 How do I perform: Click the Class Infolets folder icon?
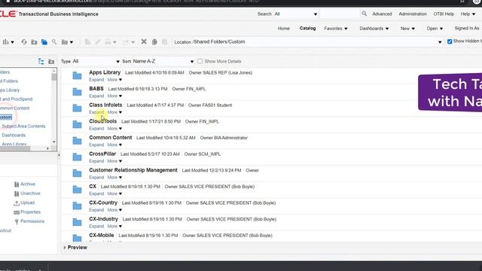pos(77,108)
